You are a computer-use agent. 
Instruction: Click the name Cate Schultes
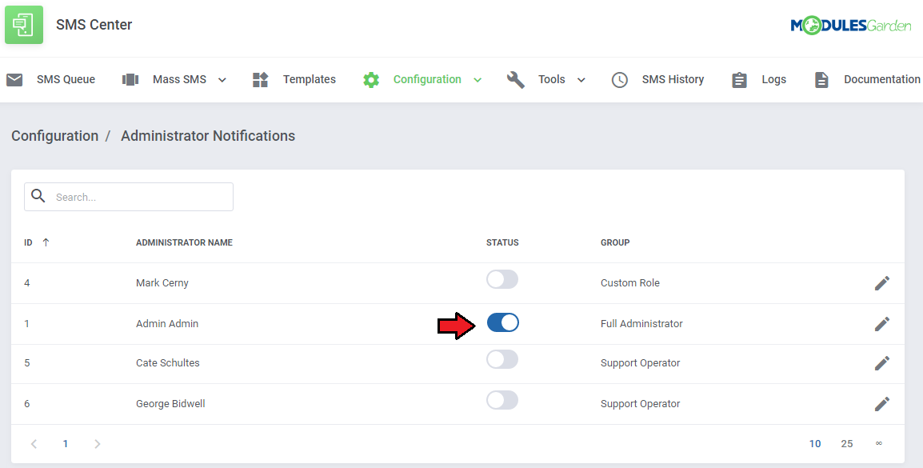(168, 363)
